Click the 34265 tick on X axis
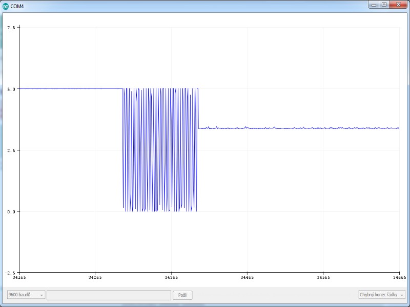Screen dimensions: 410x307 95,277
